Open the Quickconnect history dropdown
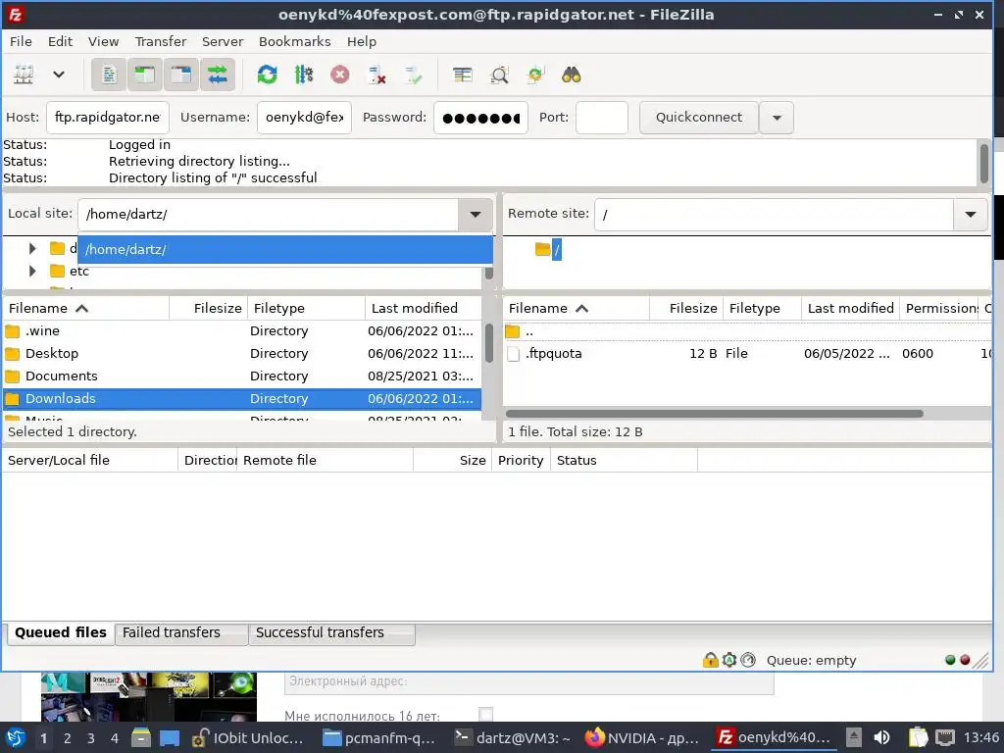 click(777, 118)
